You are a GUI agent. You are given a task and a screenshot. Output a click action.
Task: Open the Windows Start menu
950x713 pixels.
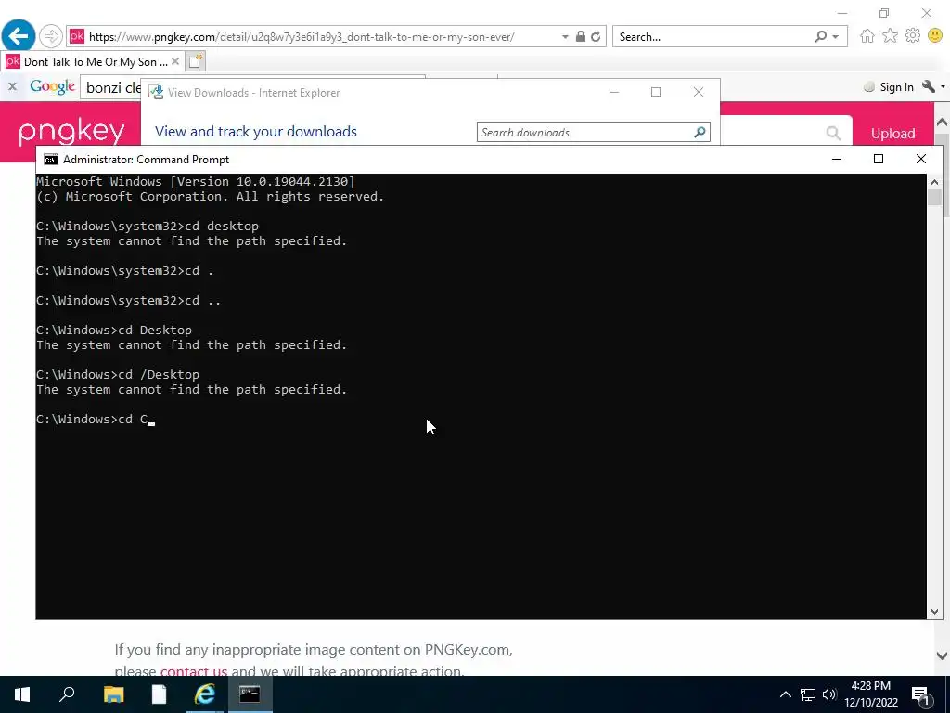point(22,694)
